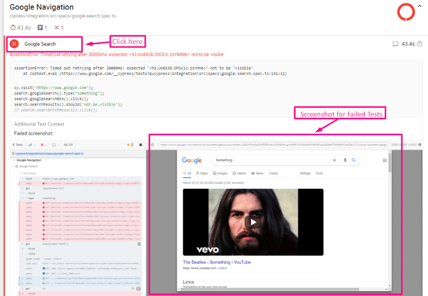Play the Beatles video thumbnail
The width and height of the screenshot is (428, 296).
click(x=253, y=222)
